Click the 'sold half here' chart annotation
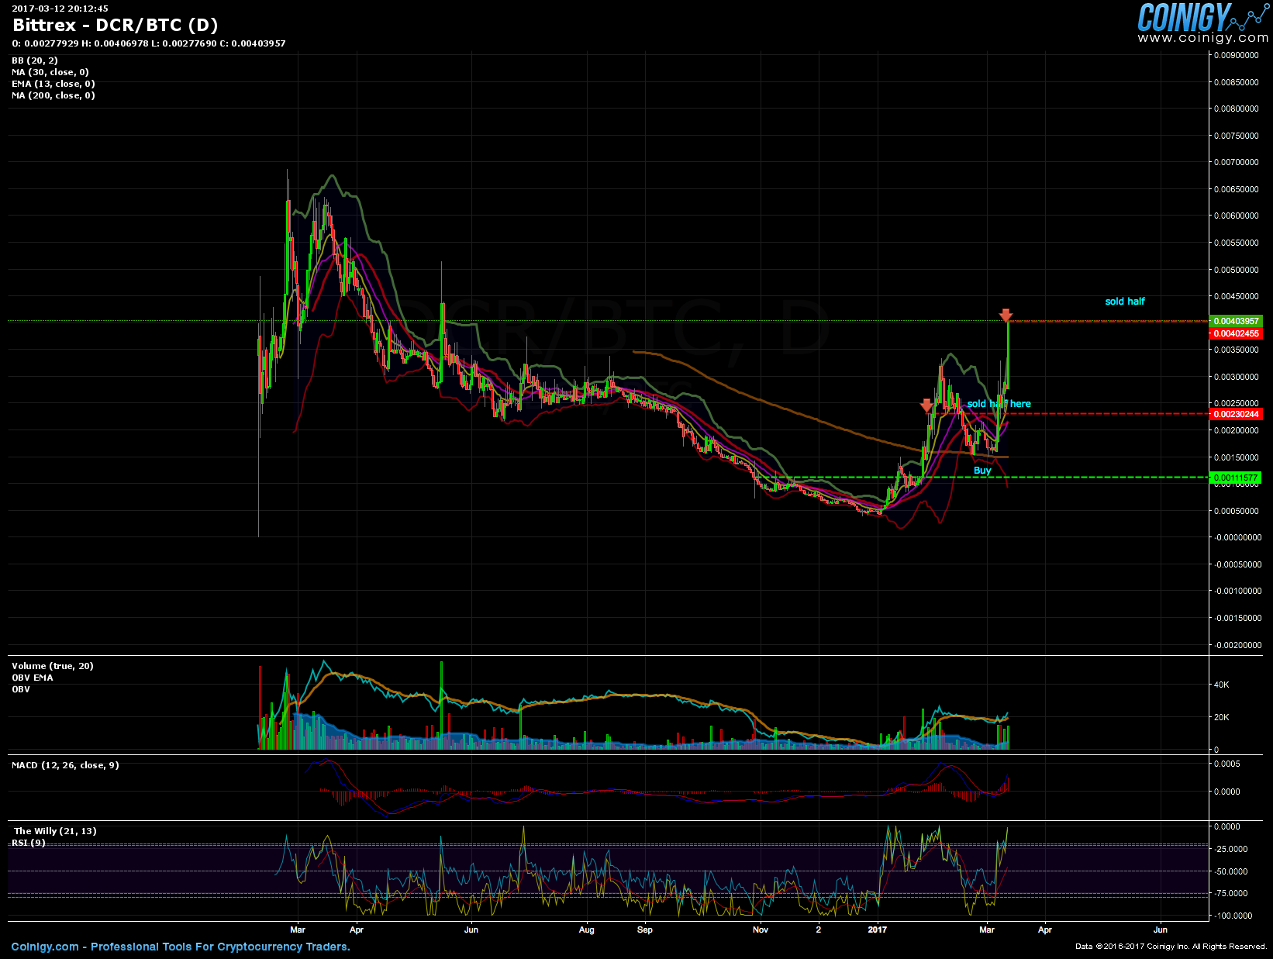Screen dimensions: 1273x959 (999, 404)
